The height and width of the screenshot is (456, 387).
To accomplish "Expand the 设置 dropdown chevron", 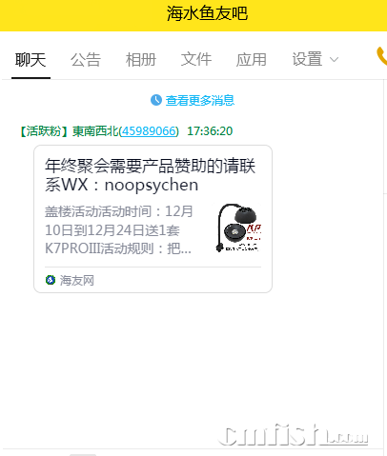I will coord(334,60).
